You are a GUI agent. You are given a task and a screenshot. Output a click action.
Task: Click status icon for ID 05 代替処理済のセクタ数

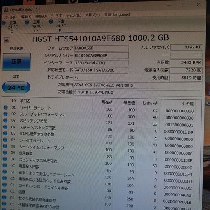click(x=5, y=133)
